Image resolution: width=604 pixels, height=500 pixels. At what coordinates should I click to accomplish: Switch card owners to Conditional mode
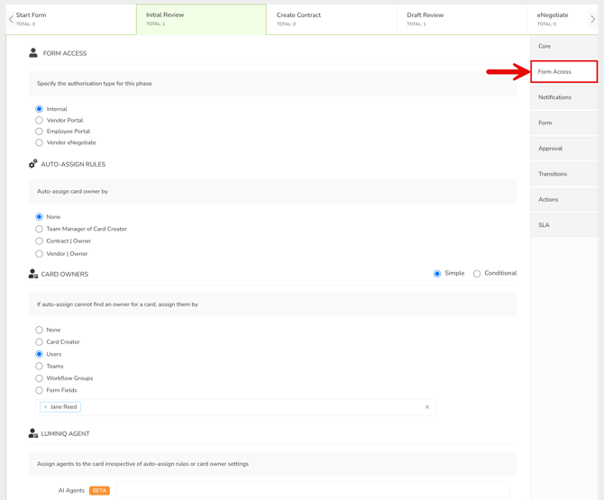coord(477,274)
